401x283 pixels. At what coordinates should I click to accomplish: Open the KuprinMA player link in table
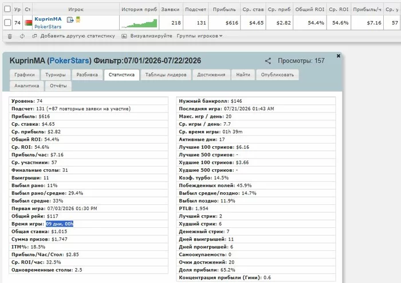click(x=48, y=19)
